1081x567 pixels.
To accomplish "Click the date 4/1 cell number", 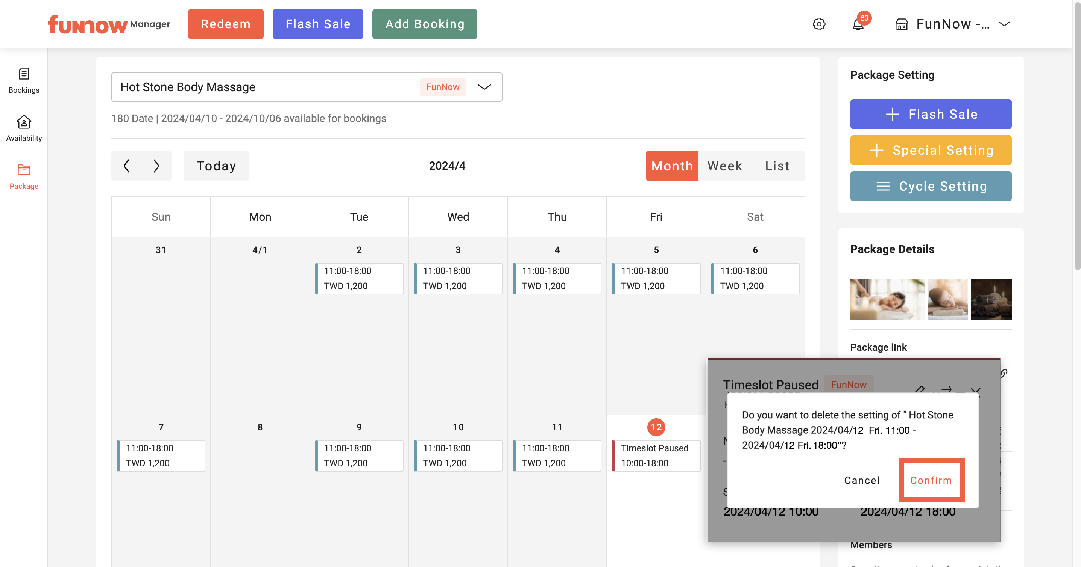I will [x=260, y=250].
